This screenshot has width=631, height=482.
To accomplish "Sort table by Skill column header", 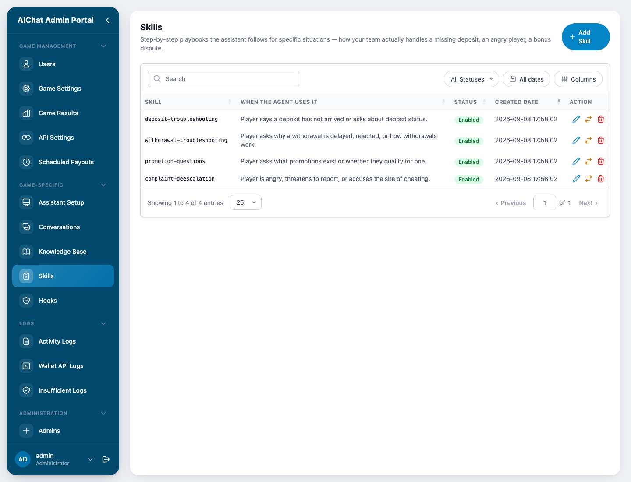I will 188,102.
